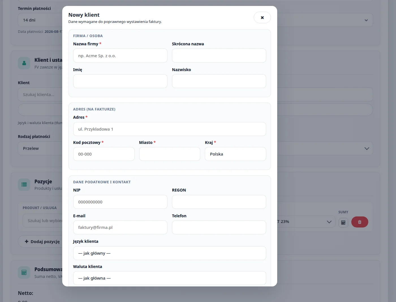Click the Pozycje list icon
This screenshot has width=396, height=302.
point(24,185)
